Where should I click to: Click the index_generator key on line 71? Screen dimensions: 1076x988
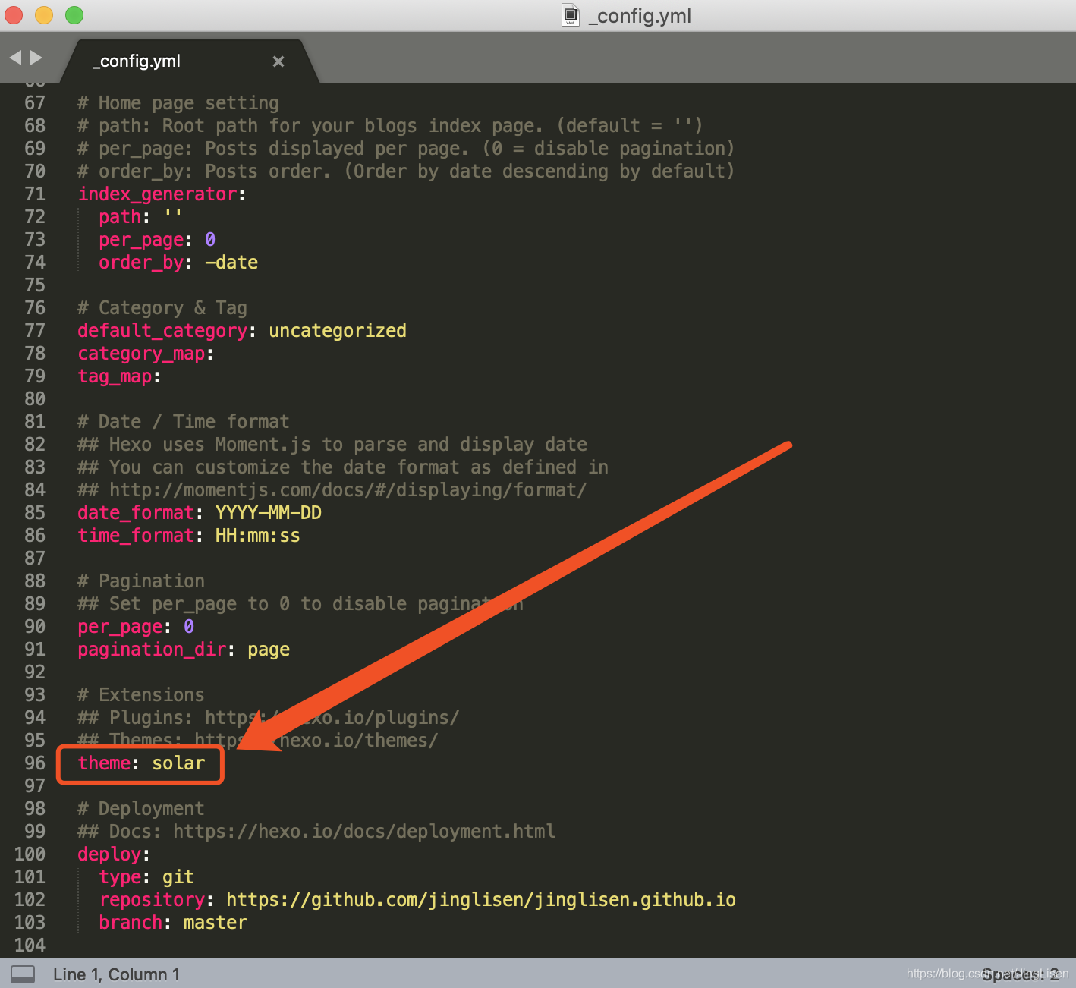157,194
